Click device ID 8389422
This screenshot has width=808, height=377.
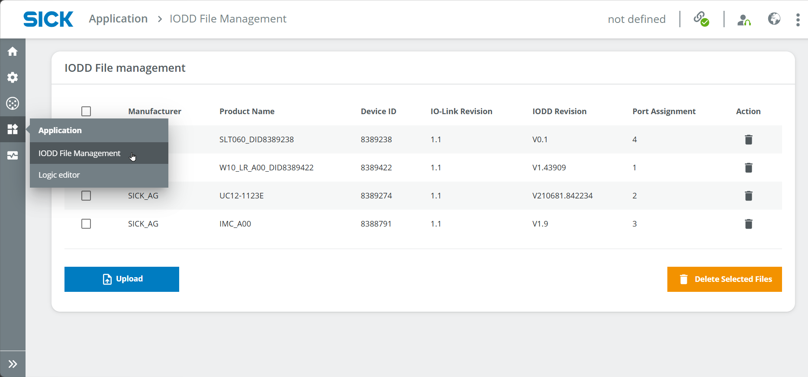(376, 167)
